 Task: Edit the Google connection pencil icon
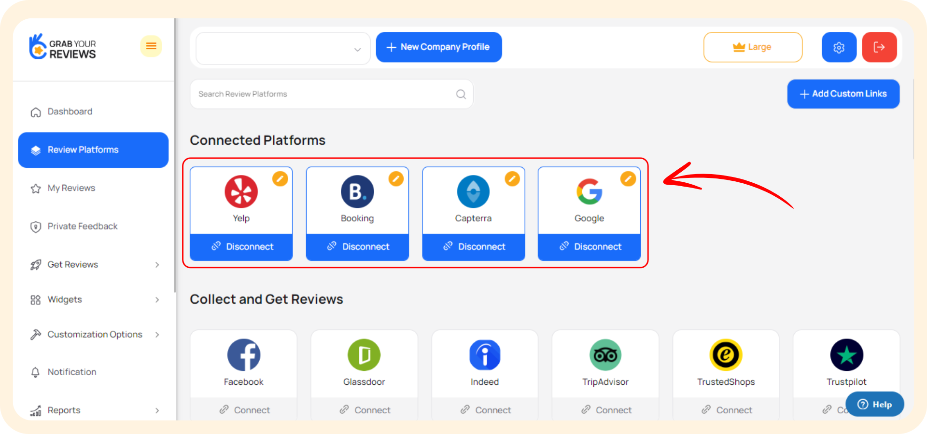coord(628,179)
